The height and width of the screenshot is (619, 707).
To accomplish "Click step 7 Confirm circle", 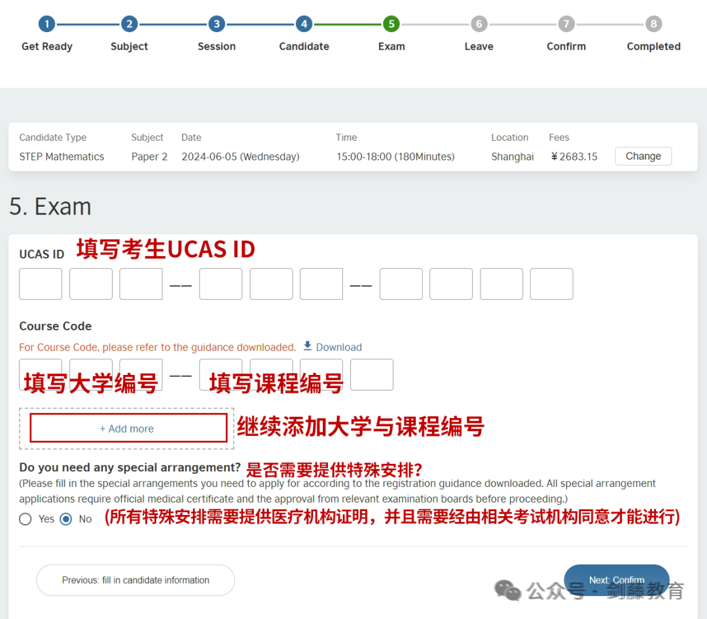I will click(x=566, y=24).
